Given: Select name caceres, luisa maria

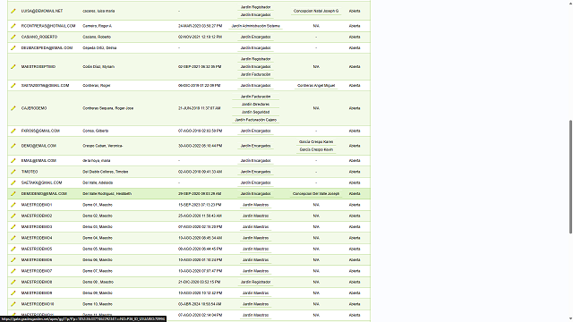Looking at the screenshot, I should click(98, 11).
